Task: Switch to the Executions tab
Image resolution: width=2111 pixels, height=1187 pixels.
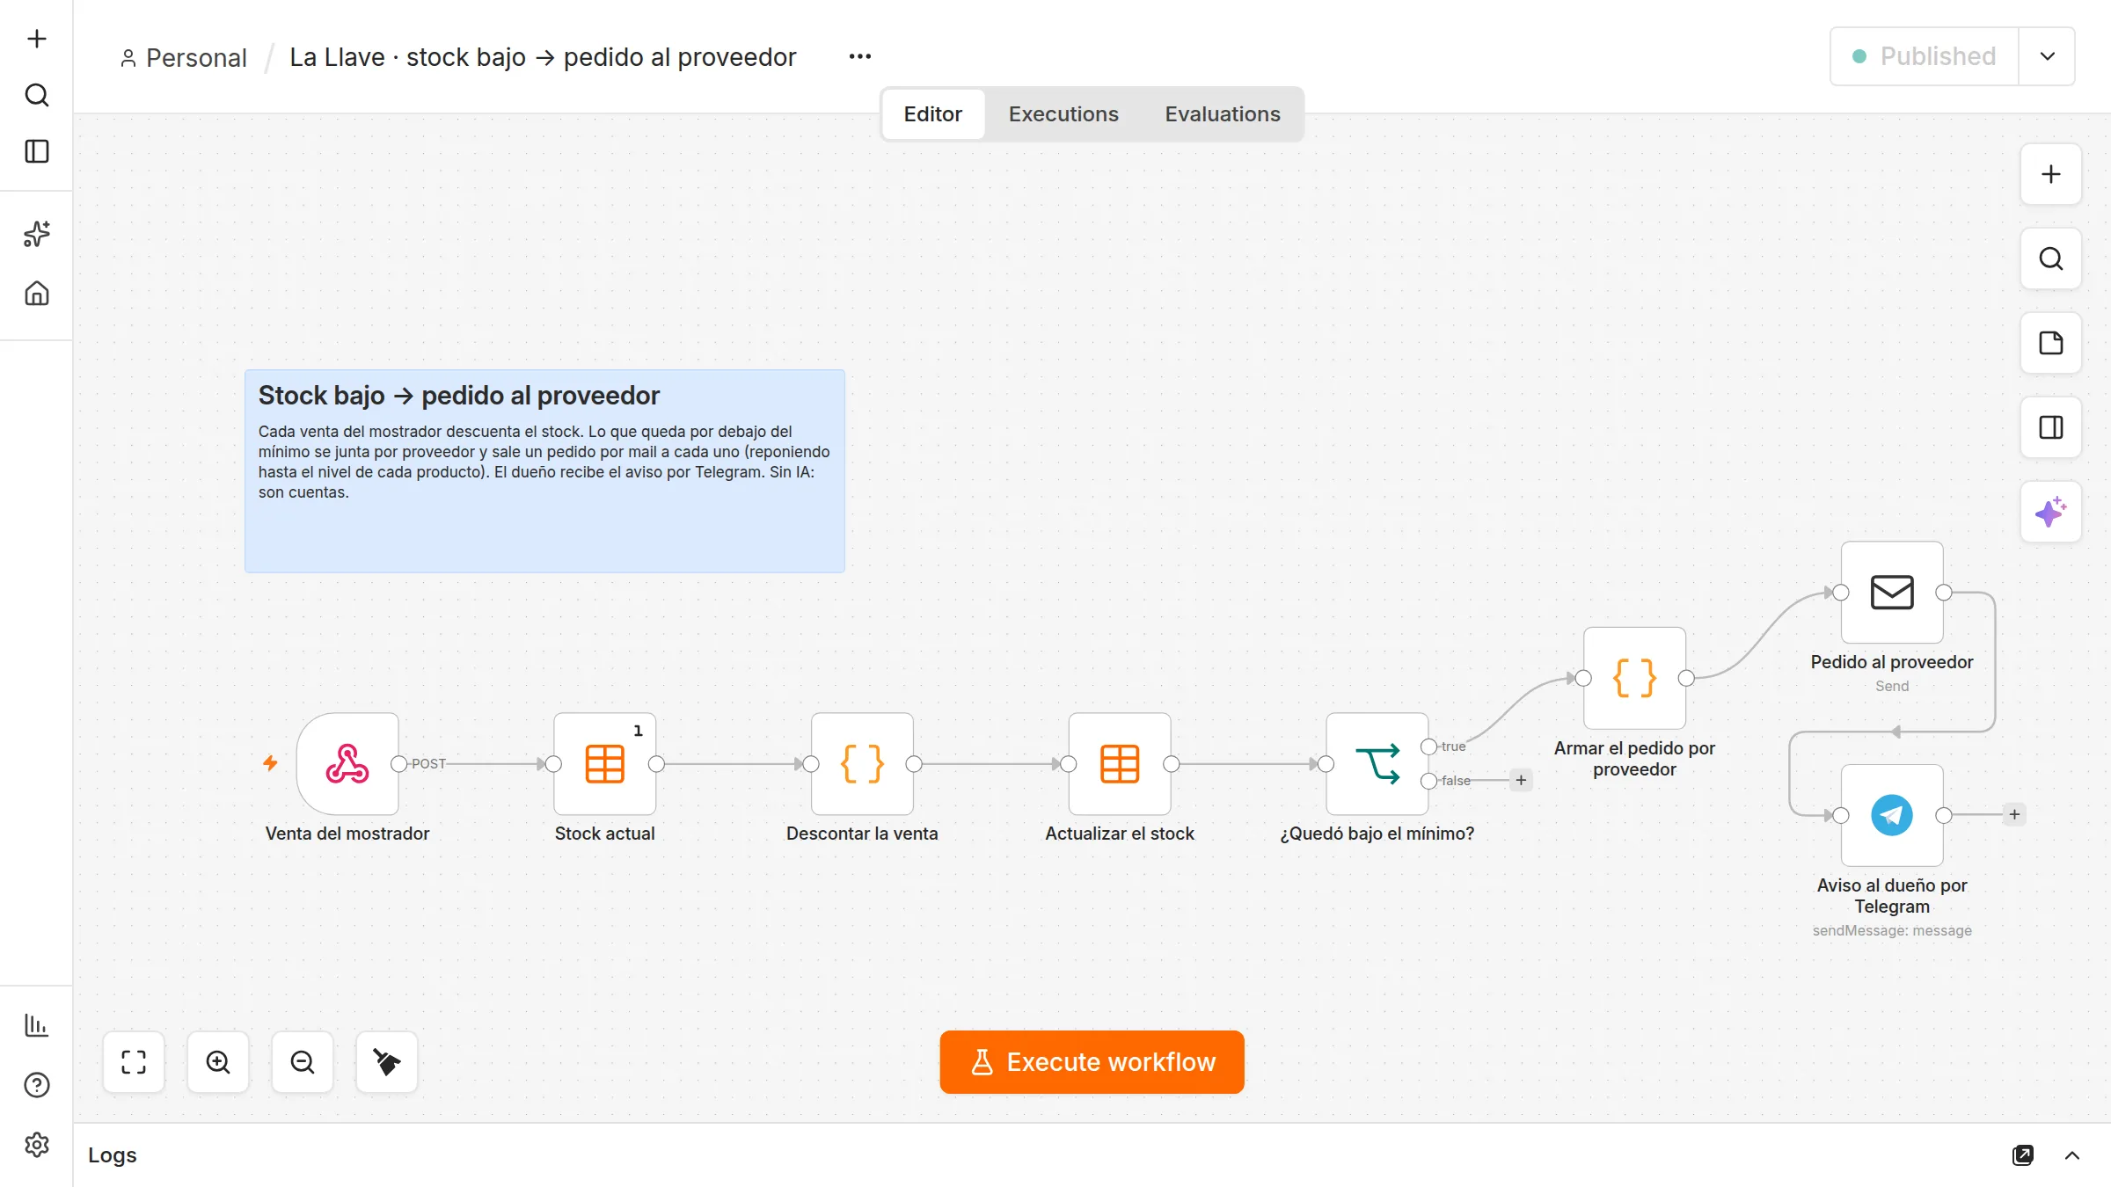Action: 1063,114
